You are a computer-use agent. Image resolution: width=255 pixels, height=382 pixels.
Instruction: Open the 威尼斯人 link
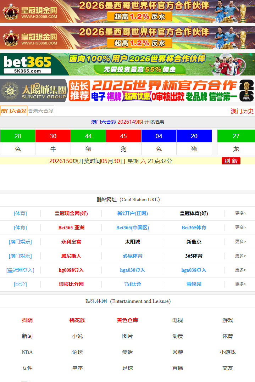coord(71,256)
